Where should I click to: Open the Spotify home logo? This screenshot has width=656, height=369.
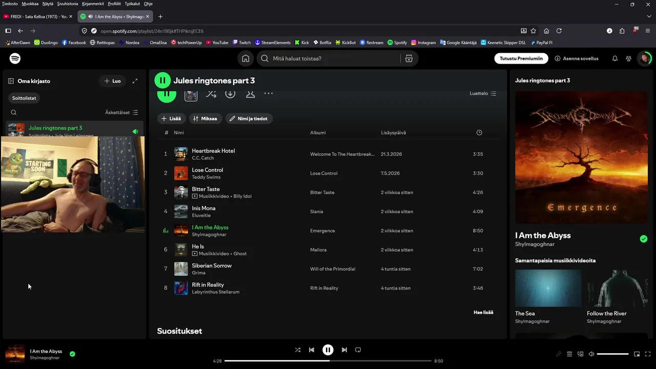pos(15,58)
